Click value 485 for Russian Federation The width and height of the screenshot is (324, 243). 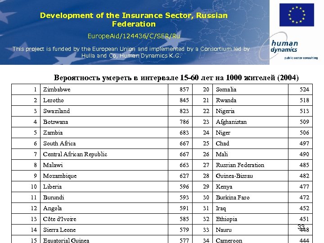tap(304, 165)
